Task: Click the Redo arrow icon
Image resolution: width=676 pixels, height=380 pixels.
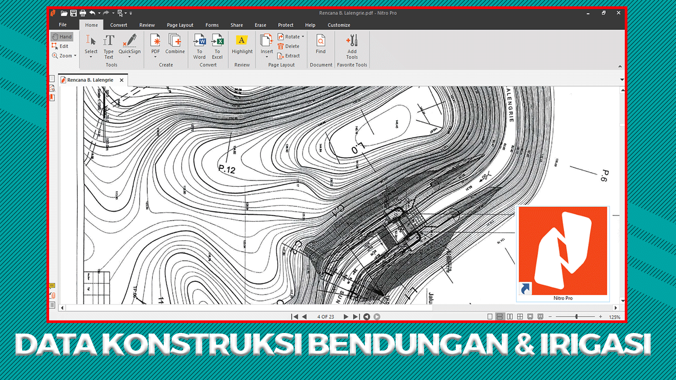Action: pyautogui.click(x=106, y=13)
